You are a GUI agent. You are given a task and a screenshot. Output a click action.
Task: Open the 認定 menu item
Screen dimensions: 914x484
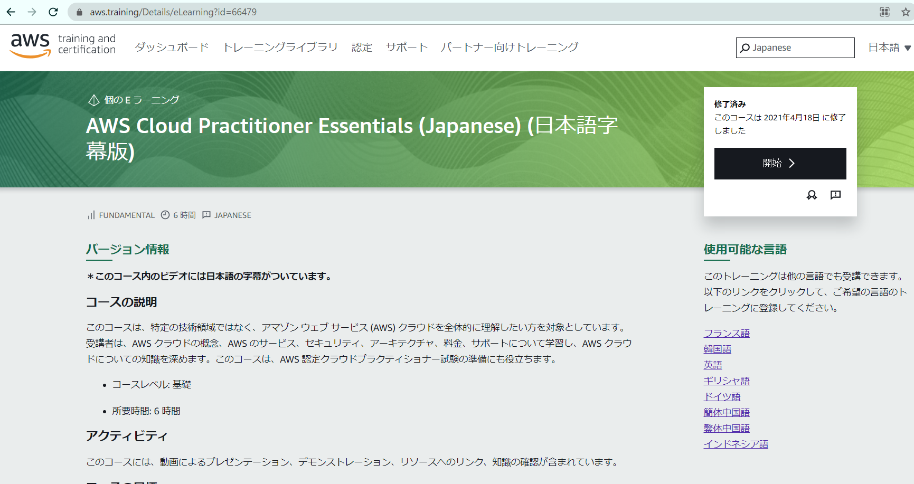(362, 48)
